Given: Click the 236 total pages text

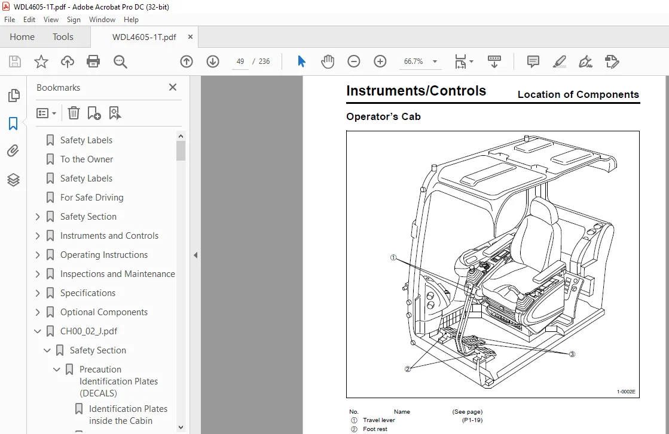Looking at the screenshot, I should click(x=264, y=61).
